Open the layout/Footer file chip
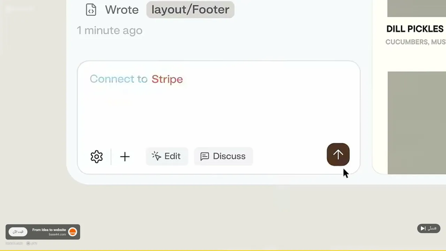 click(x=190, y=10)
